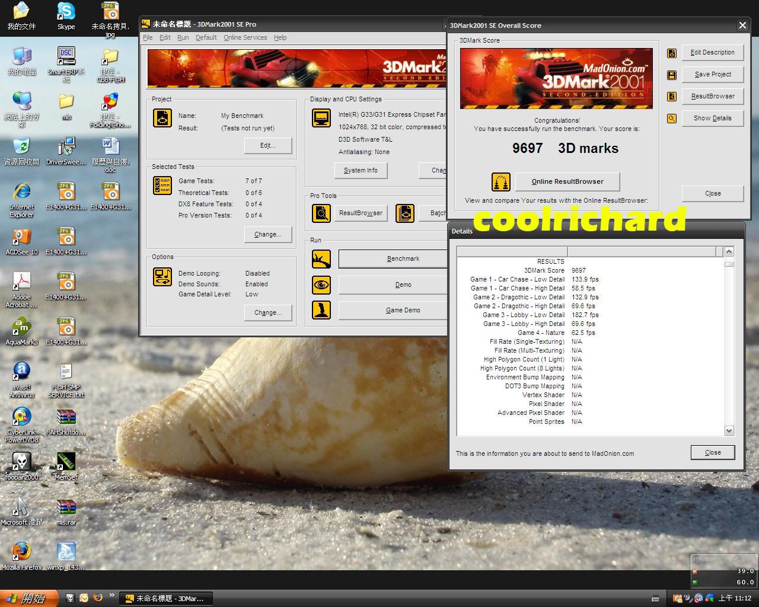Open the Default menu
This screenshot has height=607, width=759.
pyautogui.click(x=206, y=37)
